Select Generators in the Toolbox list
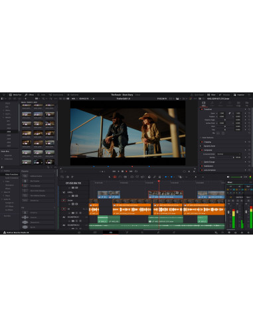The image size is (253, 327). pos(9,185)
